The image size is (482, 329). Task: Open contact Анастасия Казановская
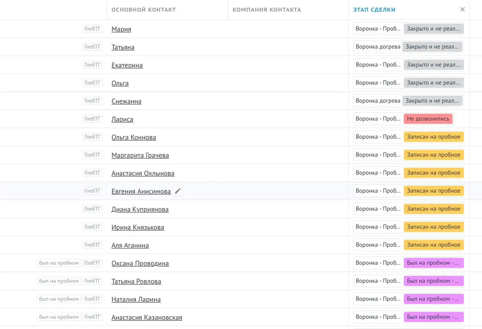point(147,317)
